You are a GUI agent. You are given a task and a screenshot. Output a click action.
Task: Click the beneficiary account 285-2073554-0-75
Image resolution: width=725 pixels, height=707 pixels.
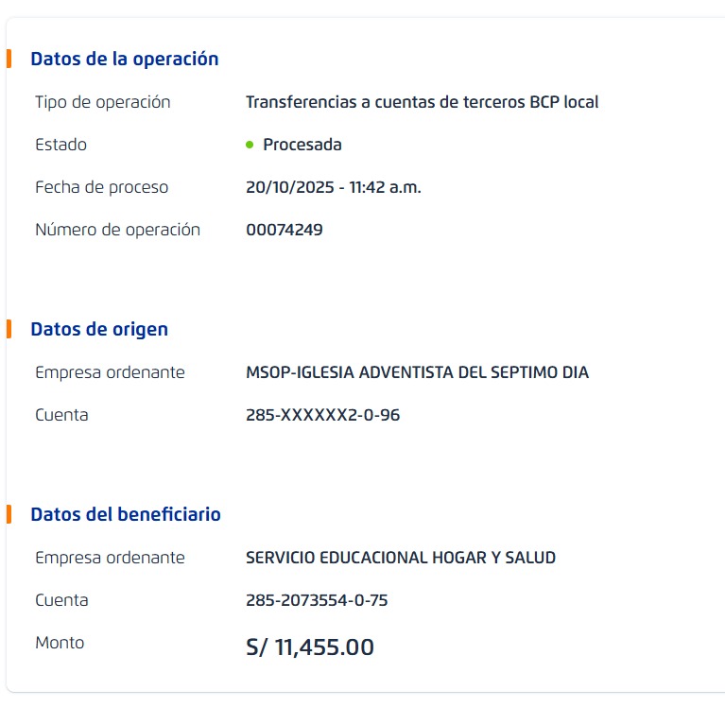tap(317, 600)
